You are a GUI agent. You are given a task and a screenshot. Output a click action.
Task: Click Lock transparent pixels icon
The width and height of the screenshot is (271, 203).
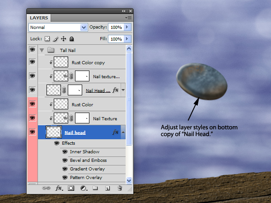[47, 39]
